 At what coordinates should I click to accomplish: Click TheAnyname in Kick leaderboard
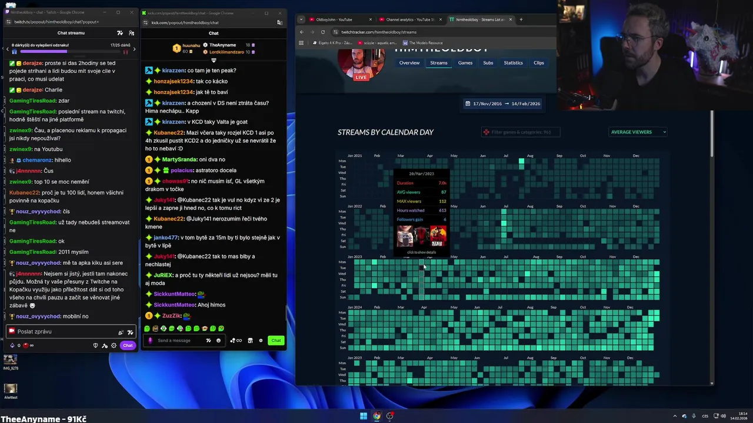[222, 45]
